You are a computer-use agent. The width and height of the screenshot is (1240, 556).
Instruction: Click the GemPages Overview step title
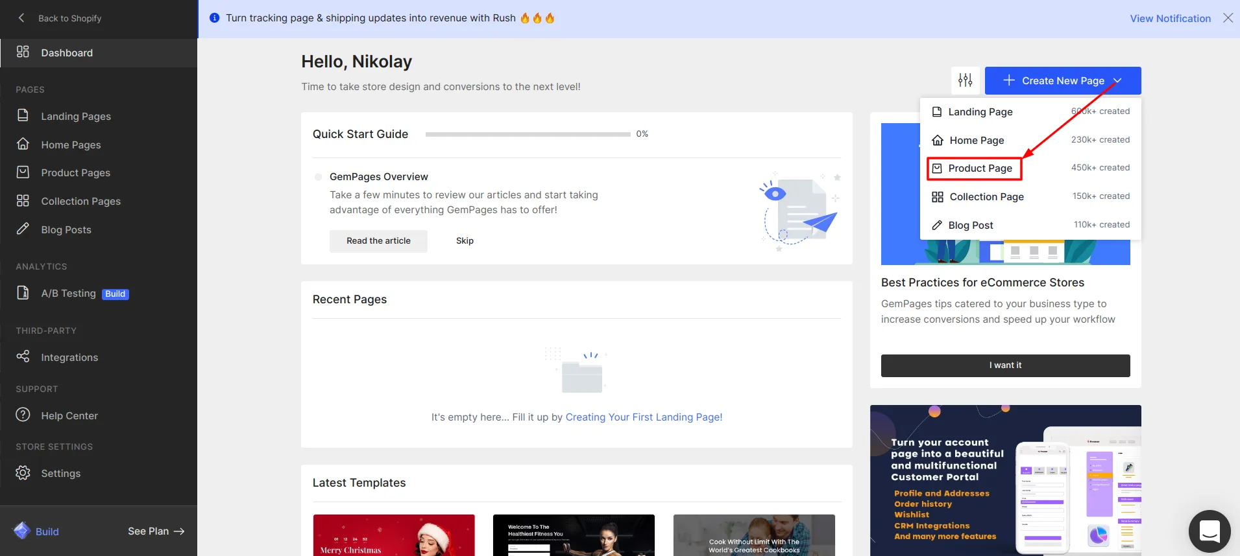(x=378, y=176)
